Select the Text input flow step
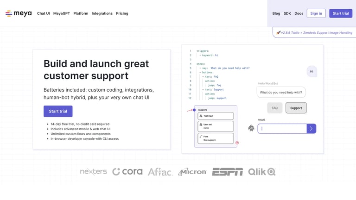 (216, 116)
